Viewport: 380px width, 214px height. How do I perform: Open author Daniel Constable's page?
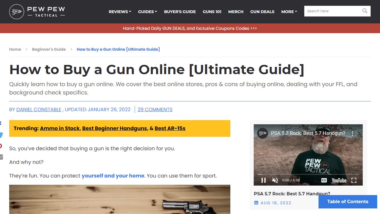pyautogui.click(x=39, y=110)
